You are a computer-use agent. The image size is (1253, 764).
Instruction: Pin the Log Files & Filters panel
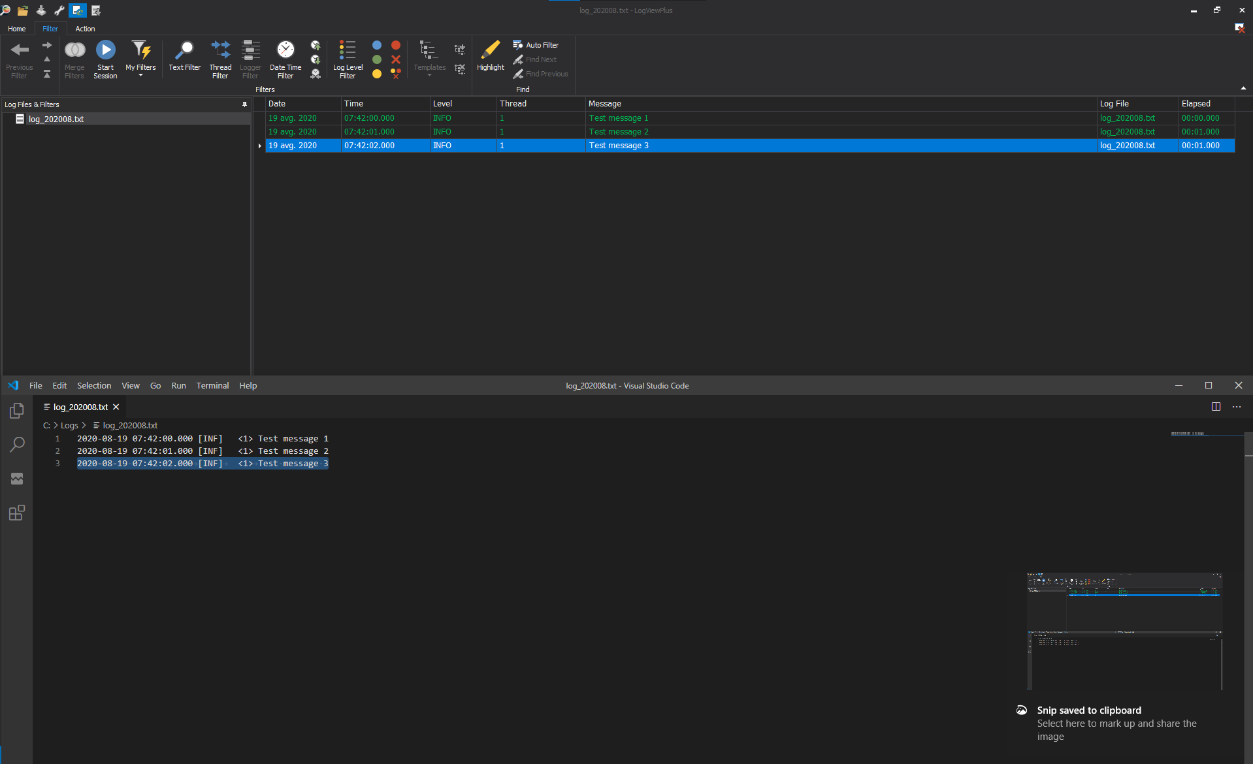click(244, 104)
